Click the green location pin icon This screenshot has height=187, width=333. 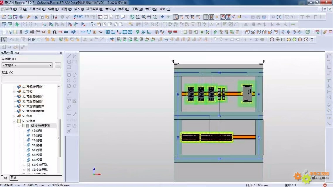pyautogui.click(x=138, y=32)
